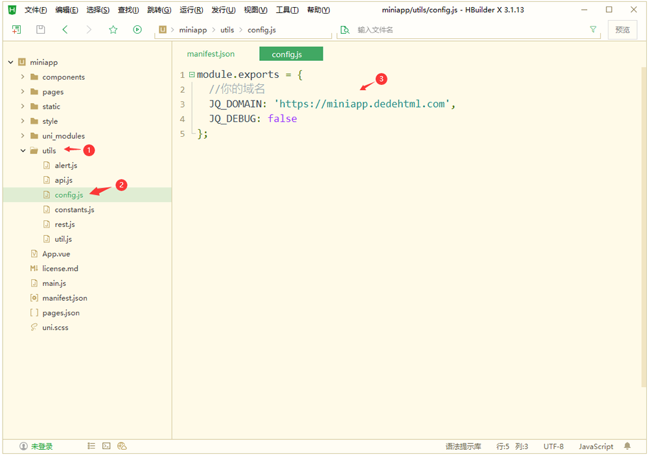Open the 运行(R) menu
The height and width of the screenshot is (455, 648).
191,10
